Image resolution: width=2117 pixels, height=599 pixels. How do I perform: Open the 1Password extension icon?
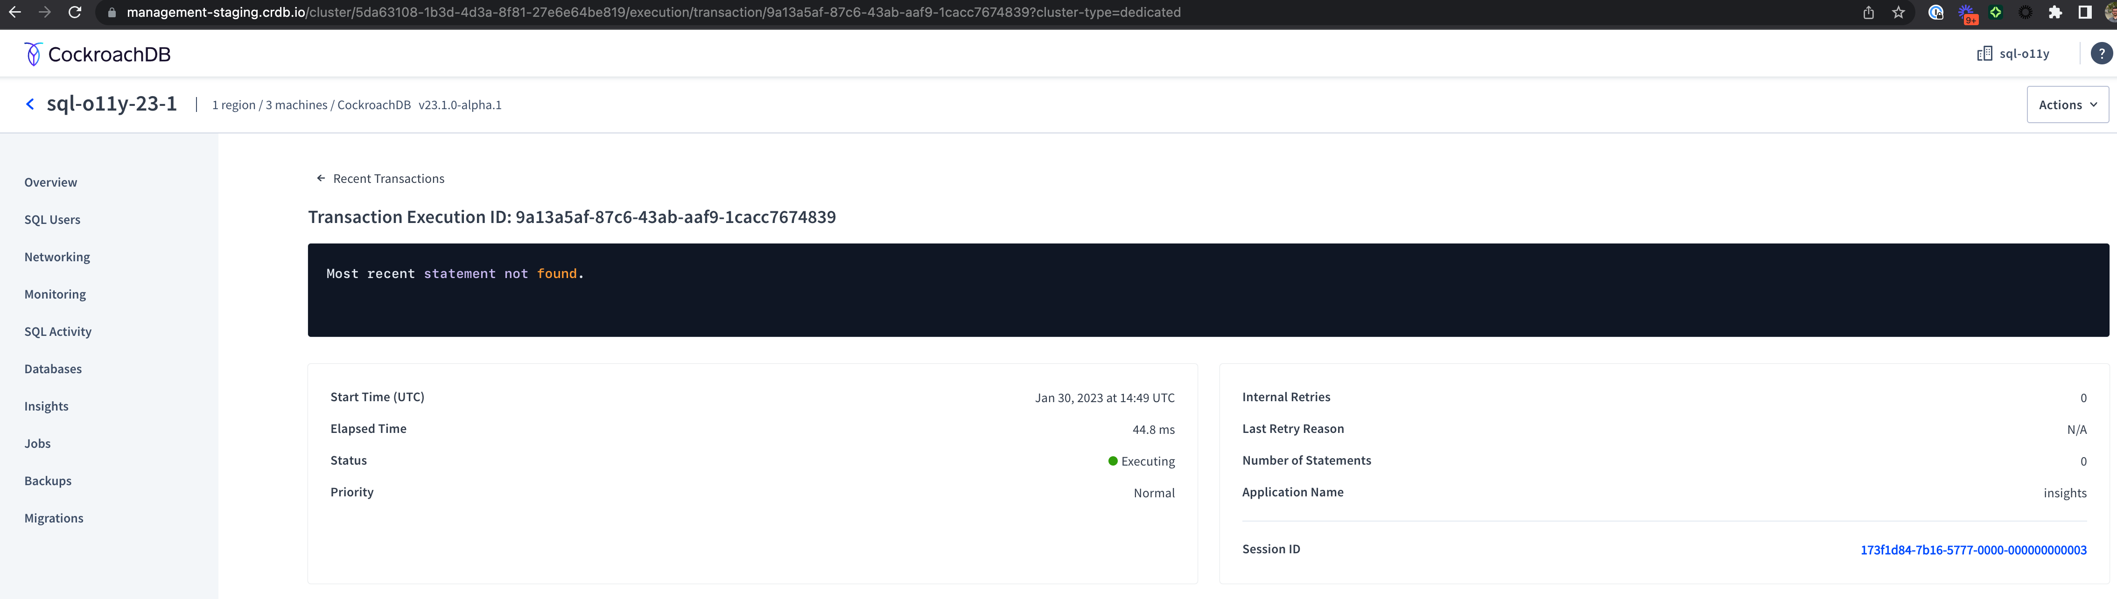(x=1935, y=12)
